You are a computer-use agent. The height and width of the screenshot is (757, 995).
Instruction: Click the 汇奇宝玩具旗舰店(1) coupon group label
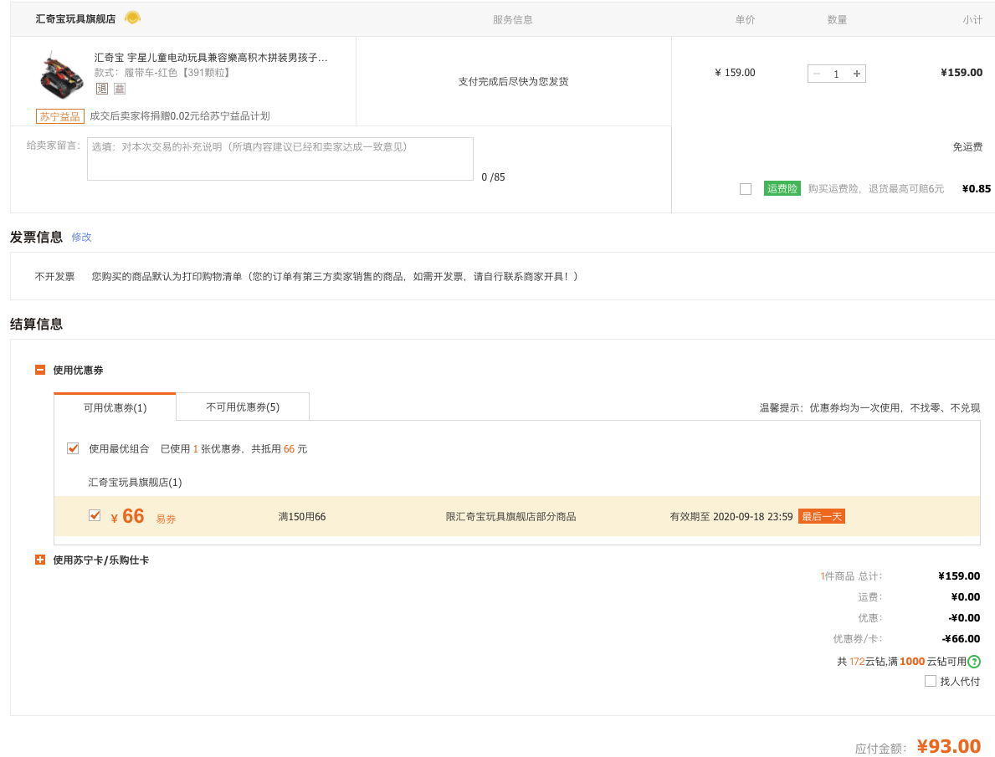tap(135, 483)
